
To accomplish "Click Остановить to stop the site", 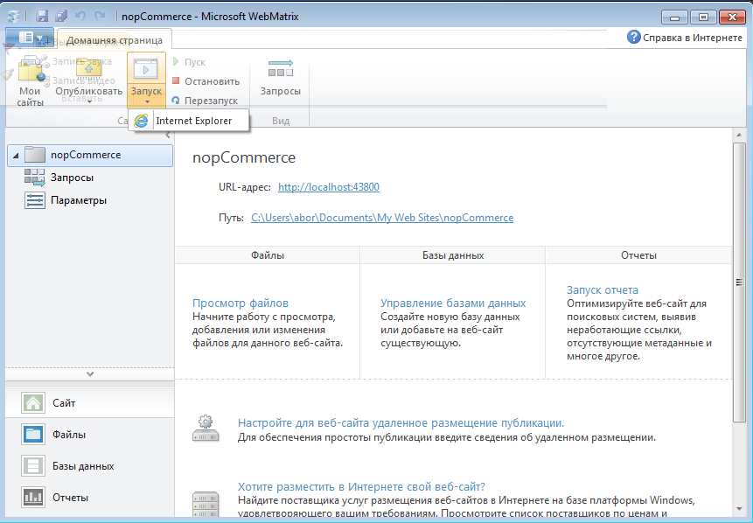I will [x=206, y=81].
